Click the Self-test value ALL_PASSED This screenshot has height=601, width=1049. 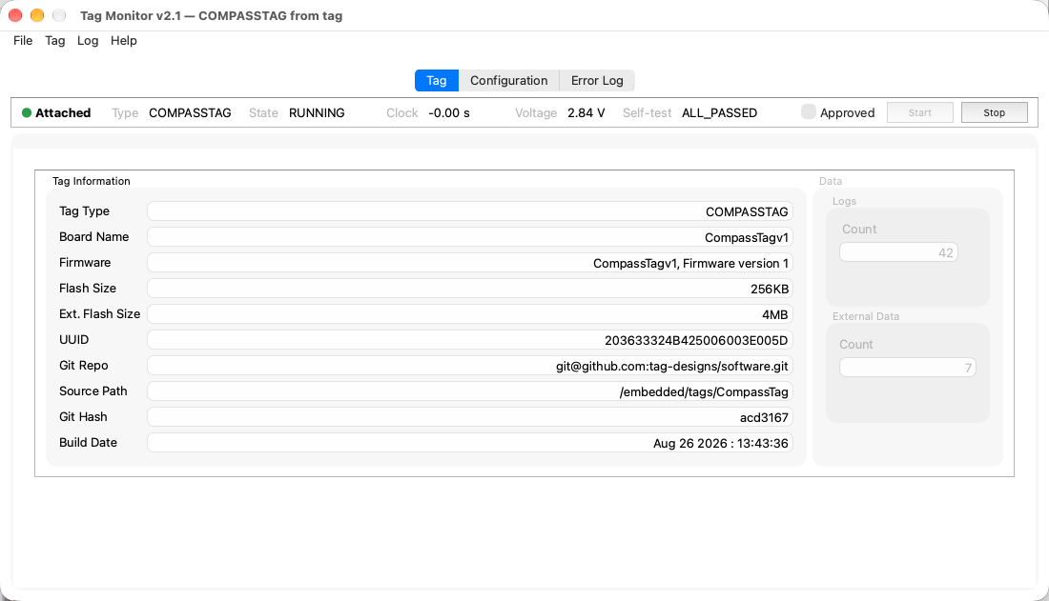[x=719, y=113]
